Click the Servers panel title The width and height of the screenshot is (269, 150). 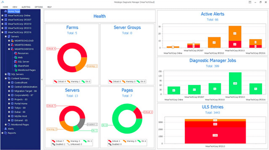72,90
